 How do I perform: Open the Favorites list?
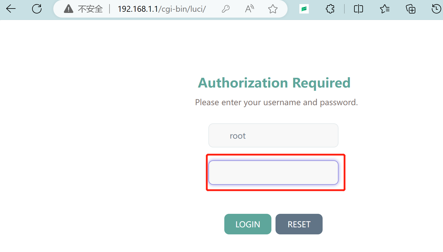point(385,9)
